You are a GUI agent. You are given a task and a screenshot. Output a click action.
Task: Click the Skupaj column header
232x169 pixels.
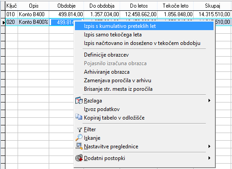pos(212,6)
